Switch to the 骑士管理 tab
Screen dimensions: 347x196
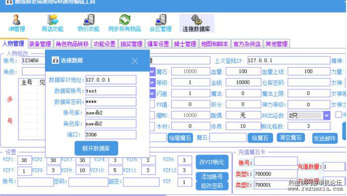point(185,44)
